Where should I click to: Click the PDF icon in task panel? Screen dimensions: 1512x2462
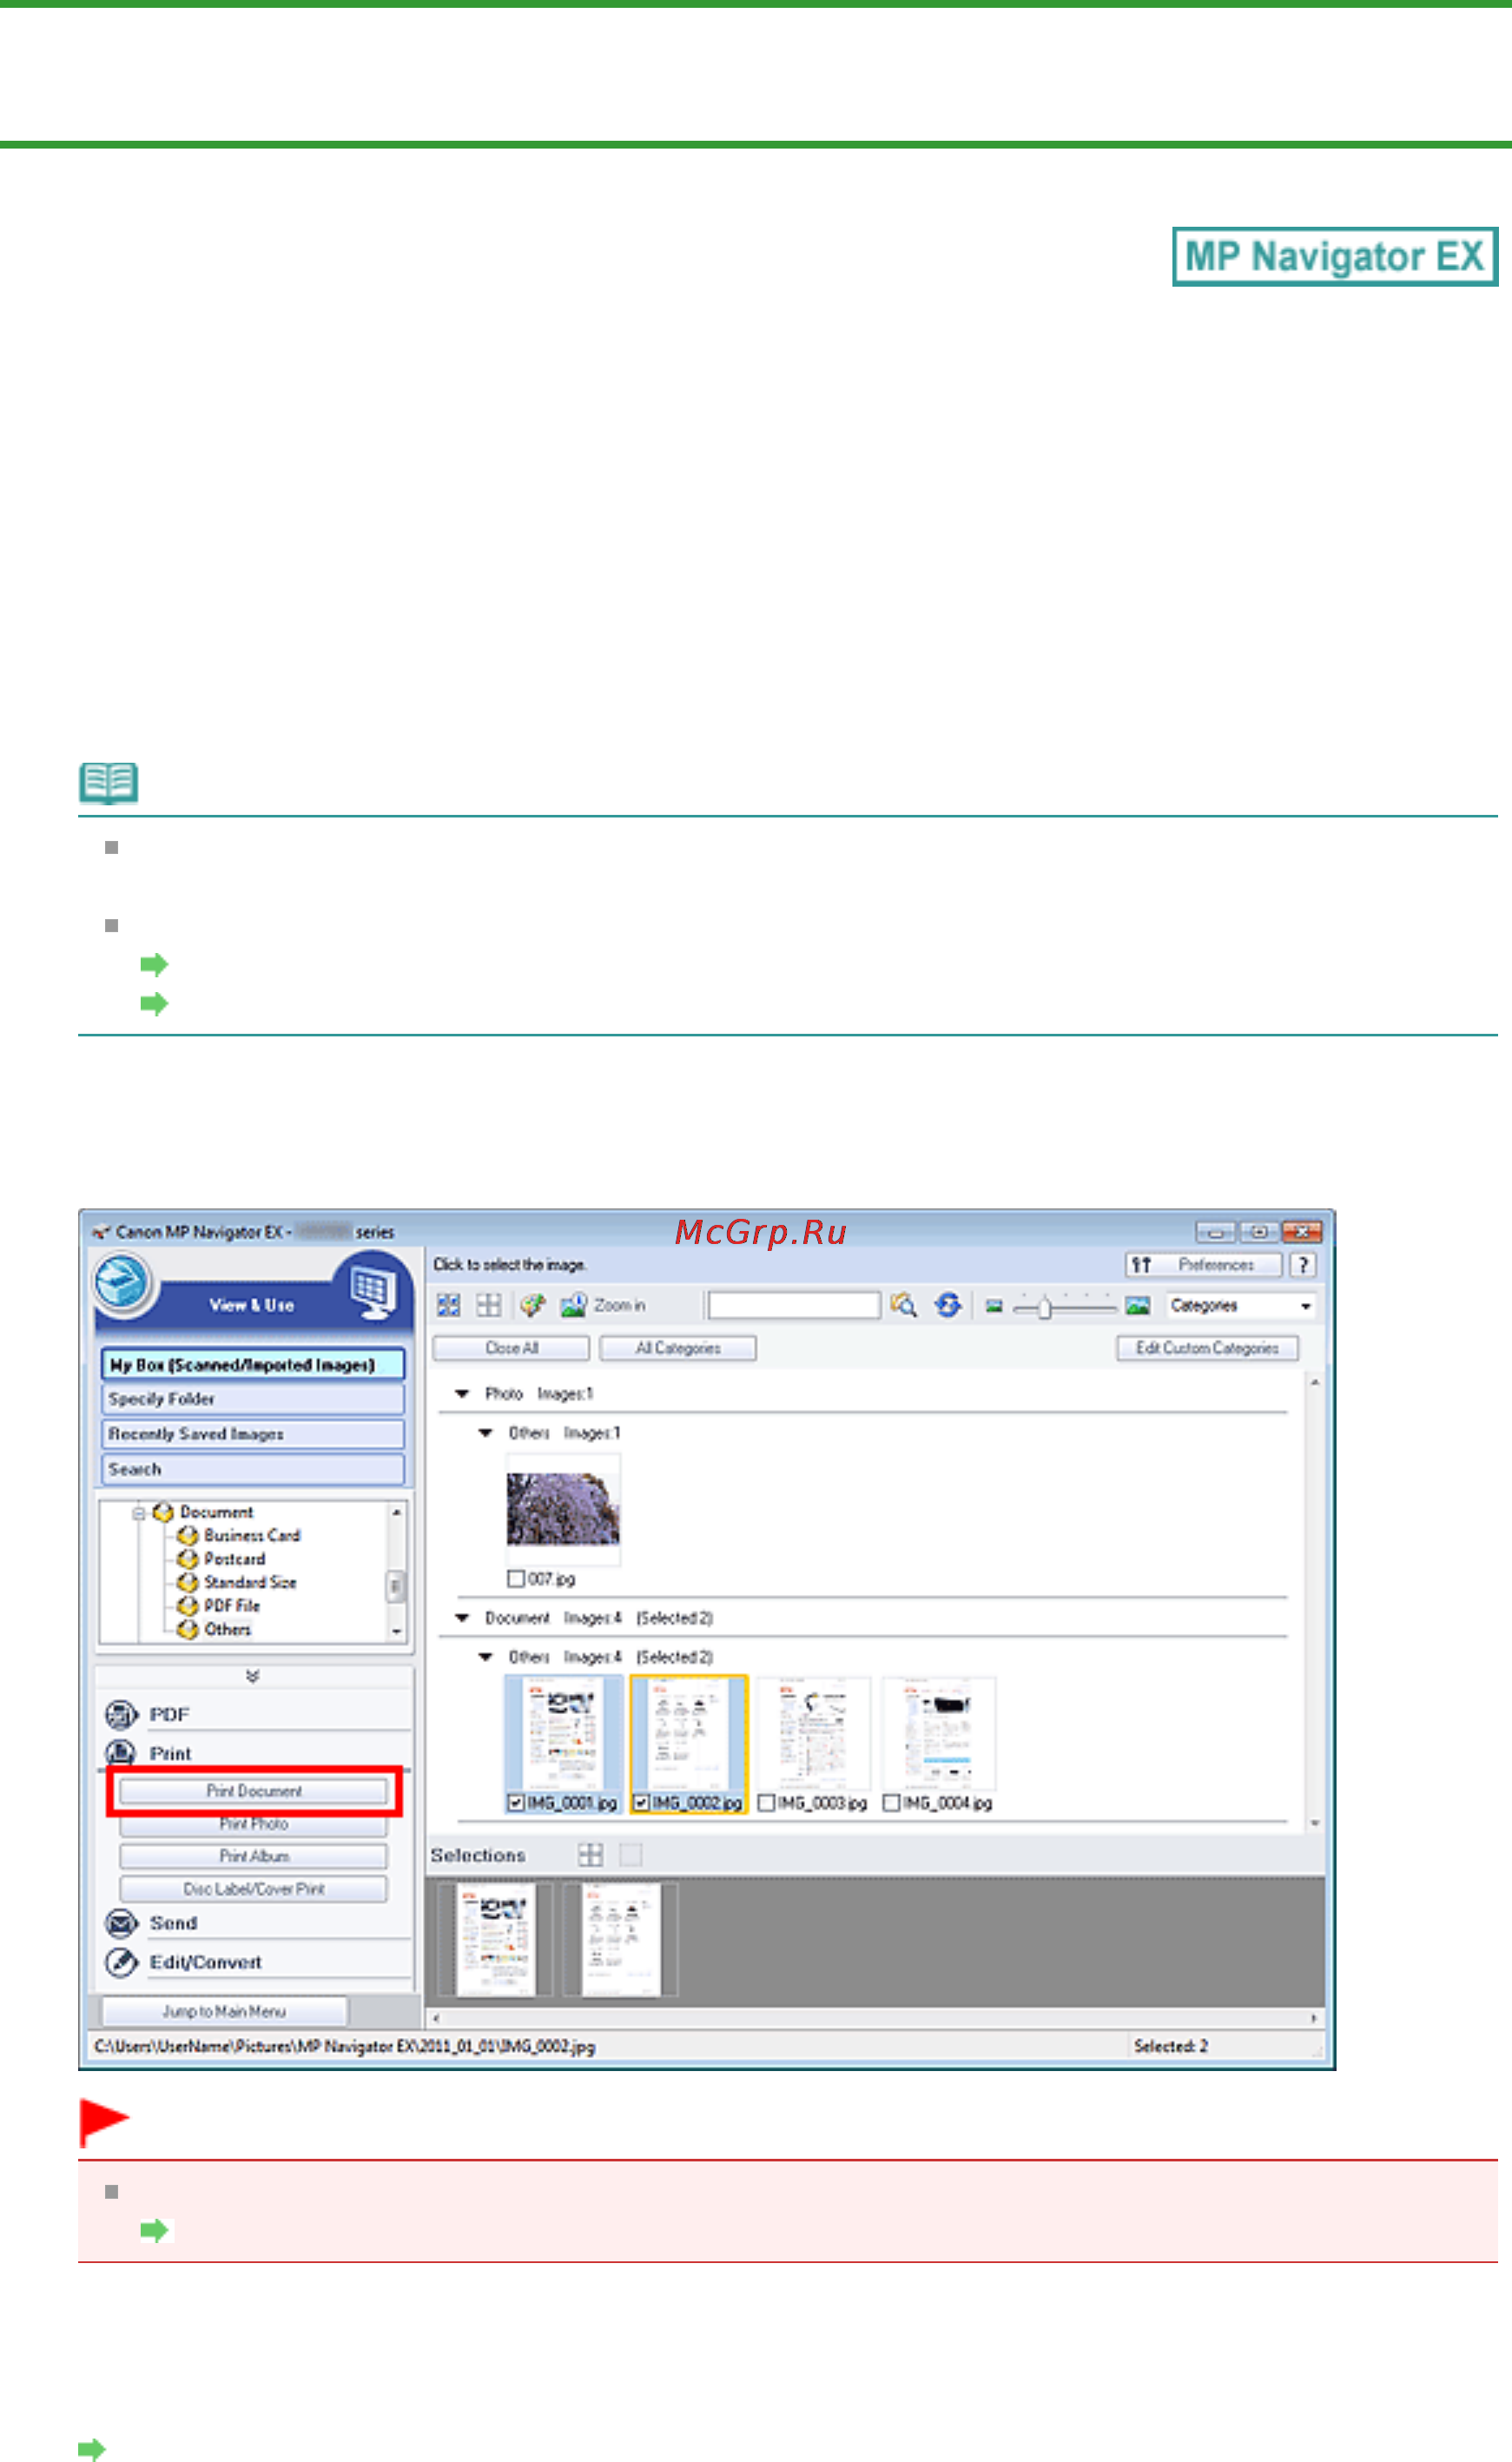tap(121, 1715)
